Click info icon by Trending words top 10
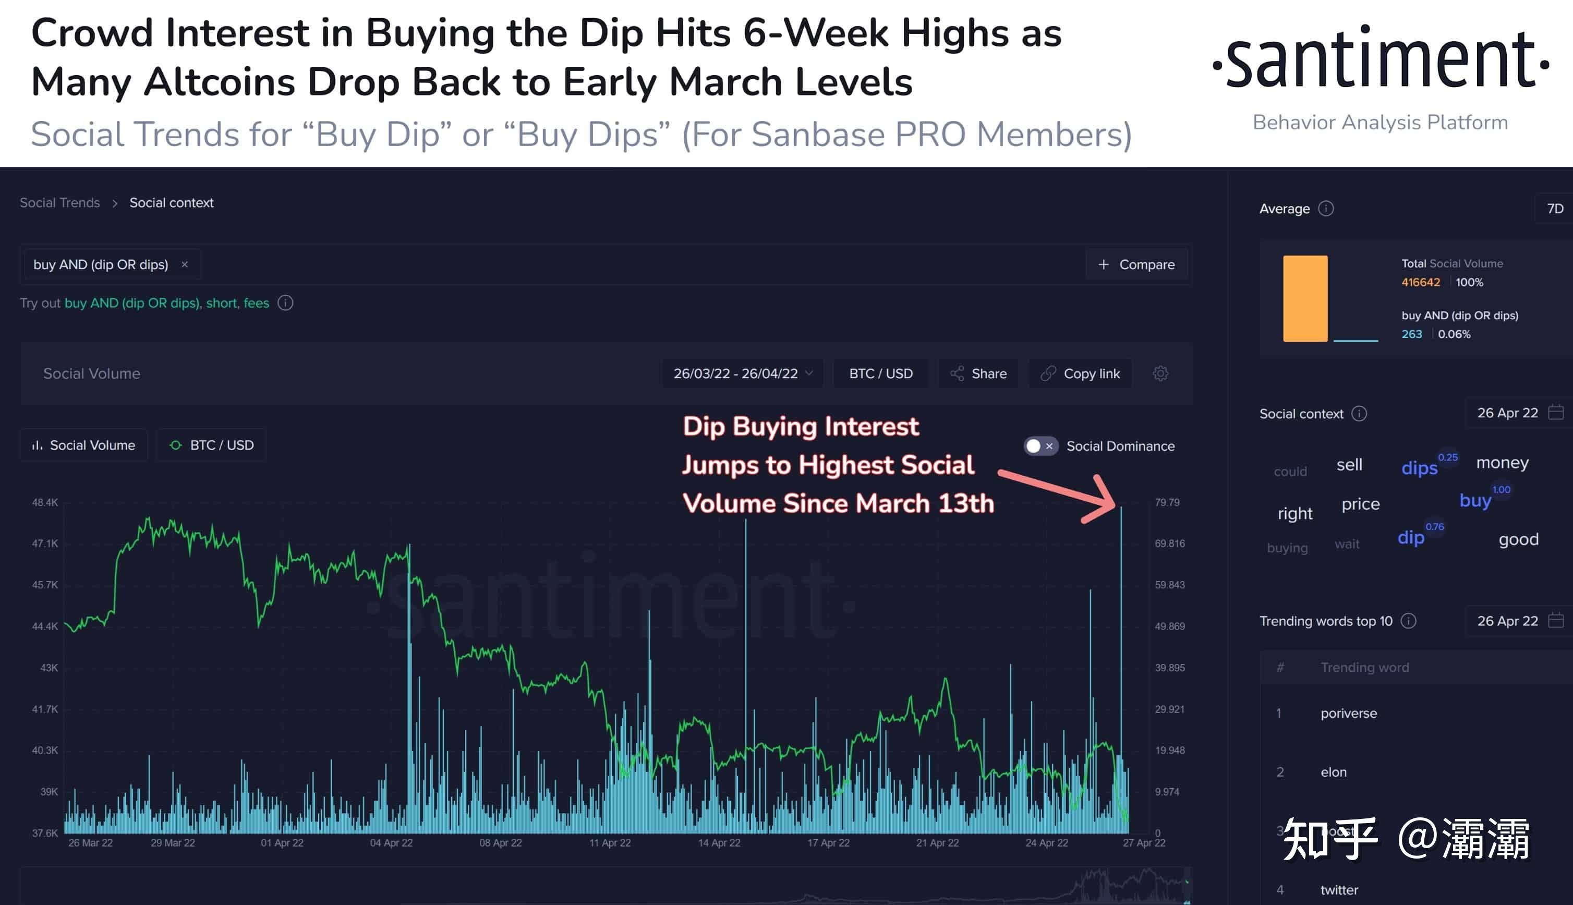The width and height of the screenshot is (1573, 905). coord(1409,621)
